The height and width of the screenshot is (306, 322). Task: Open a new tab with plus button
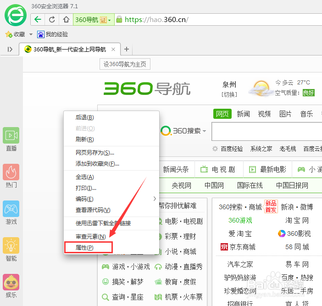click(127, 49)
